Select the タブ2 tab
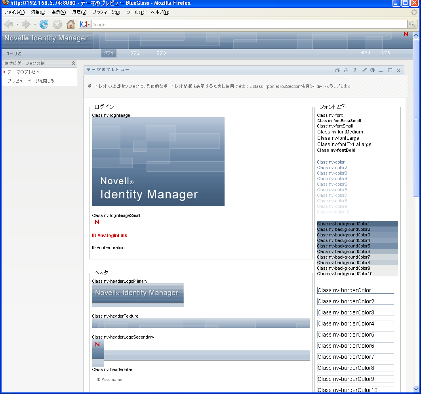The width and height of the screenshot is (421, 394). coord(135,53)
